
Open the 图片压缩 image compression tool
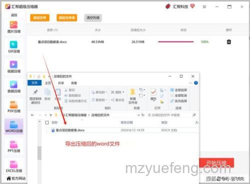click(14, 27)
